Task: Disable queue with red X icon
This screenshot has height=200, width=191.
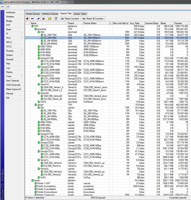Action: click(x=44, y=19)
